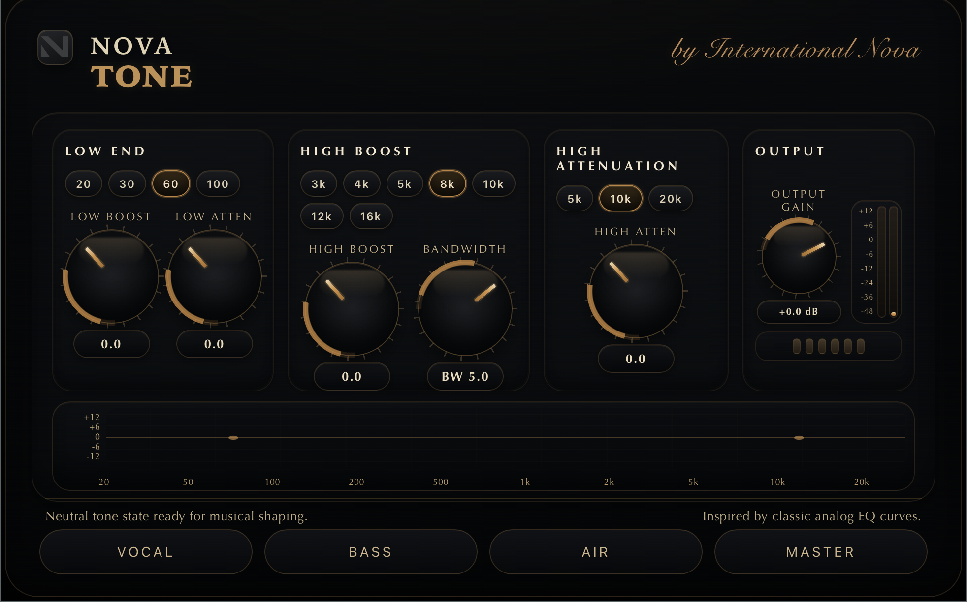Image resolution: width=967 pixels, height=602 pixels.
Task: Click the Low Atten knob
Action: pyautogui.click(x=214, y=276)
